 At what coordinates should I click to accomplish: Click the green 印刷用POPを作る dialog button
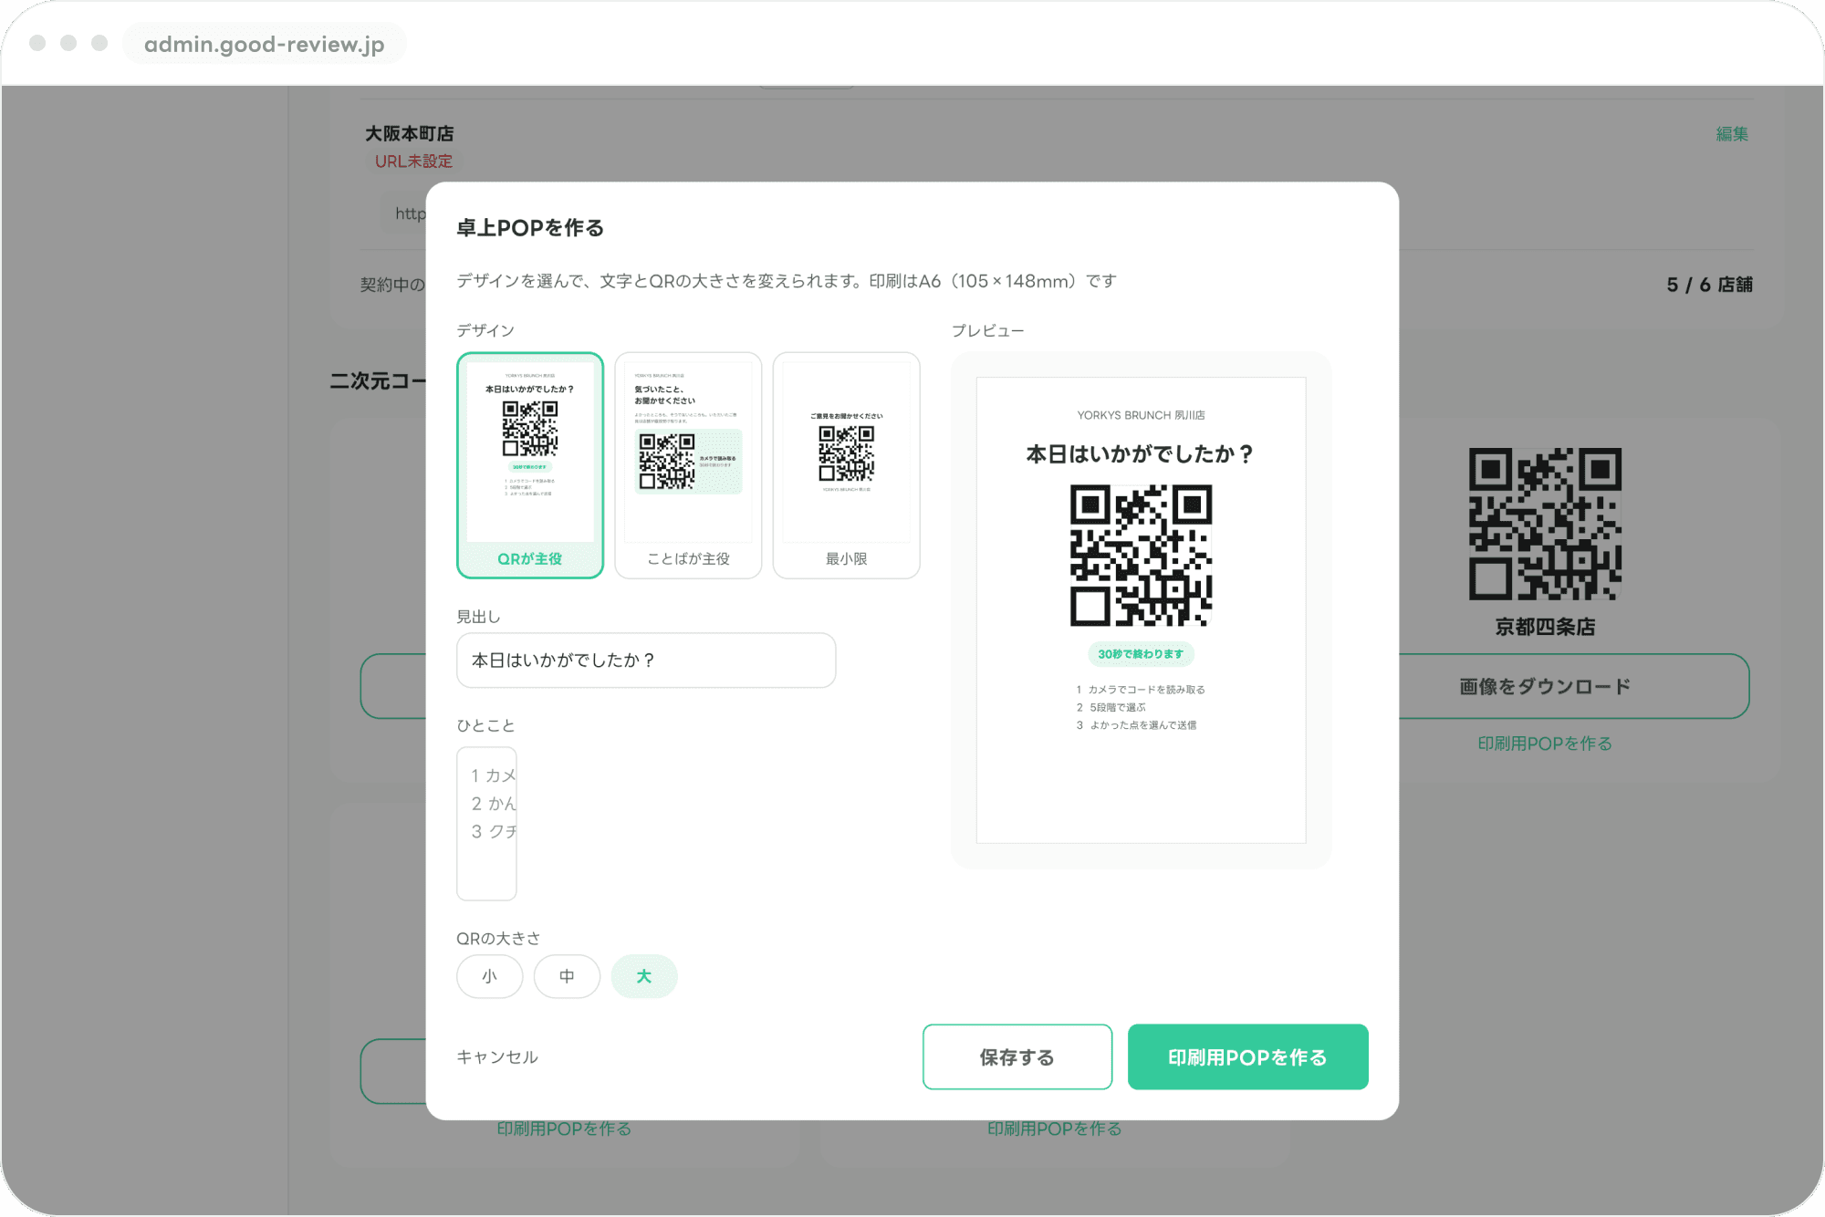pos(1248,1057)
